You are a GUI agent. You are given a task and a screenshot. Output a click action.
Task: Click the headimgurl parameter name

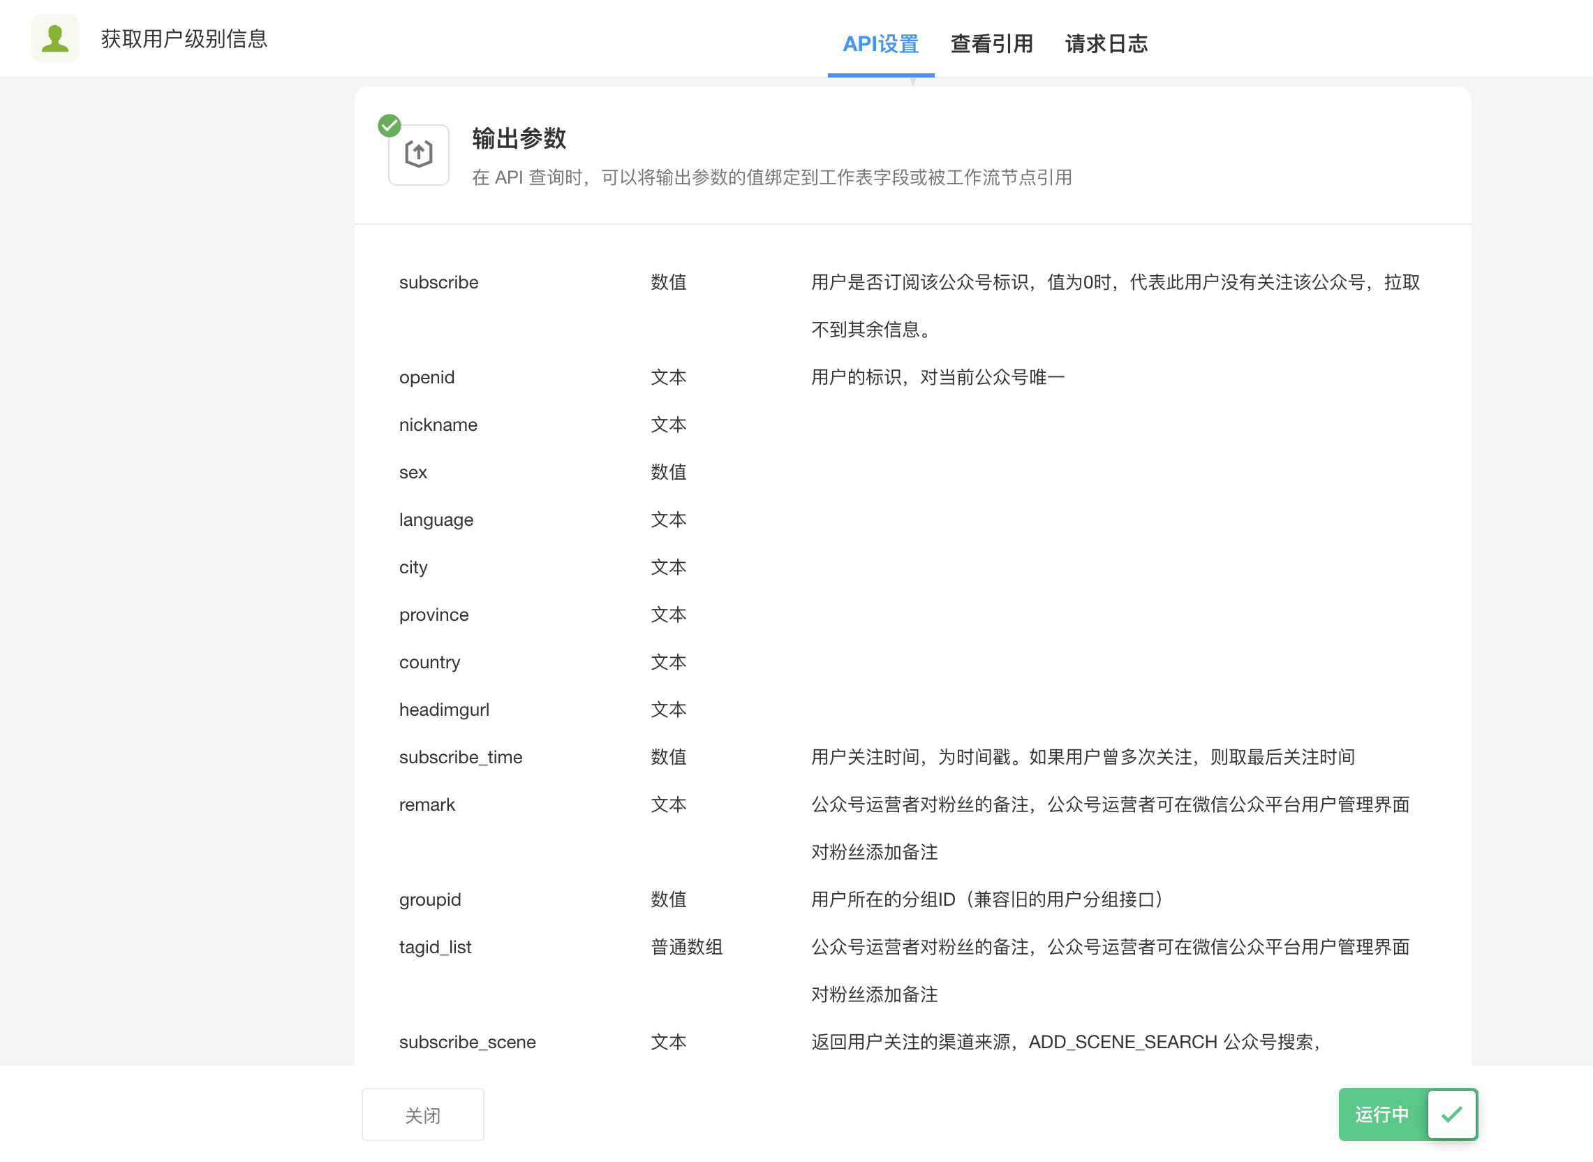click(443, 709)
